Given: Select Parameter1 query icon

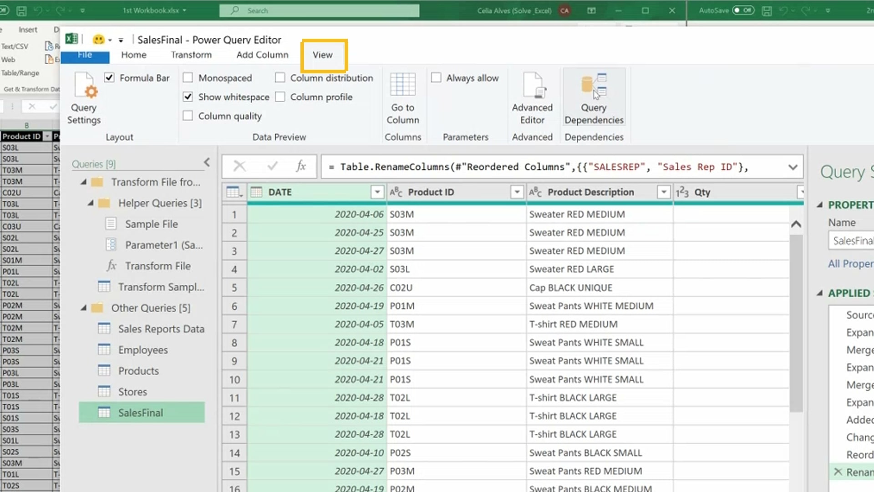Looking at the screenshot, I should pyautogui.click(x=111, y=245).
